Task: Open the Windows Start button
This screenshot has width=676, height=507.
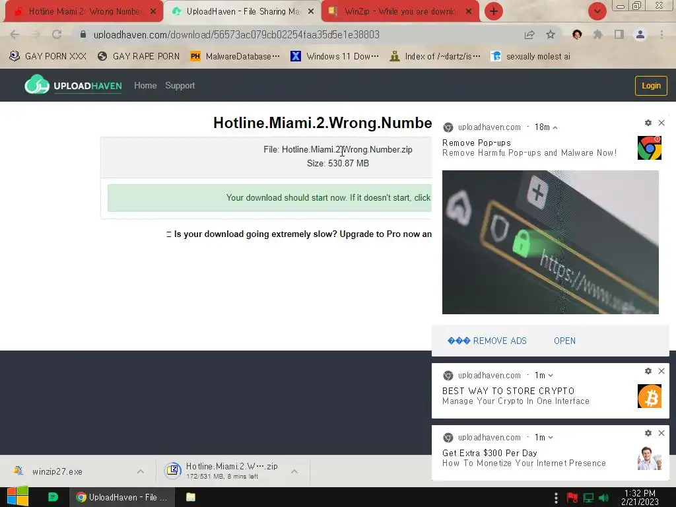Action: click(18, 497)
